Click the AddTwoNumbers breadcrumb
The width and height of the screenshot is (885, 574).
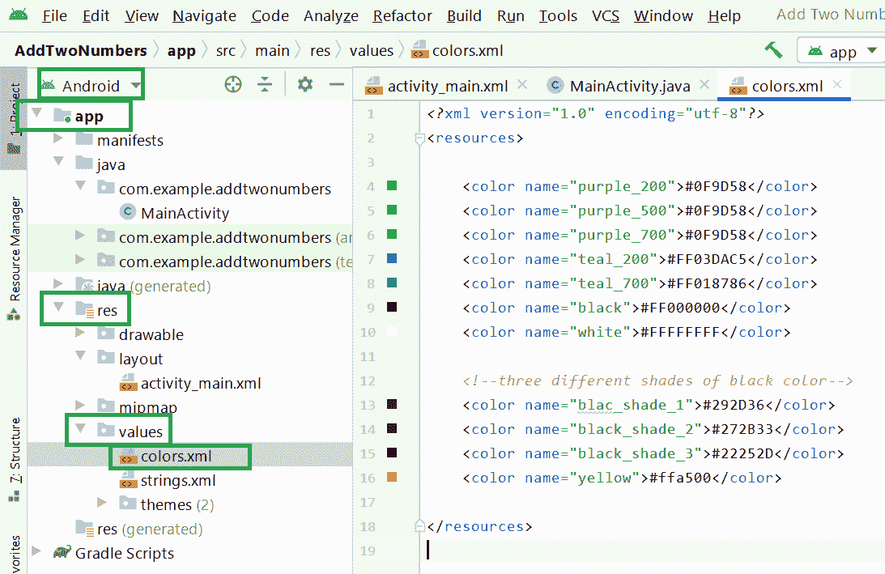(81, 50)
